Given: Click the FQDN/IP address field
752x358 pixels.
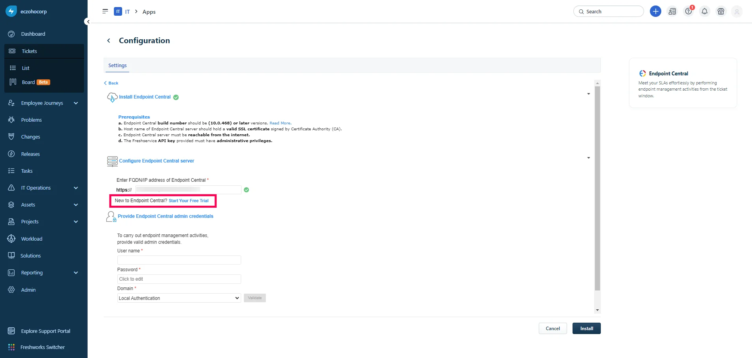Looking at the screenshot, I should pos(188,190).
